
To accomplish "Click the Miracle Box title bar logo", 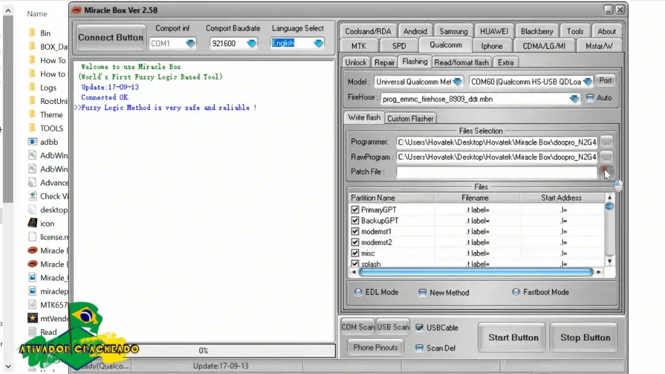I will [77, 10].
